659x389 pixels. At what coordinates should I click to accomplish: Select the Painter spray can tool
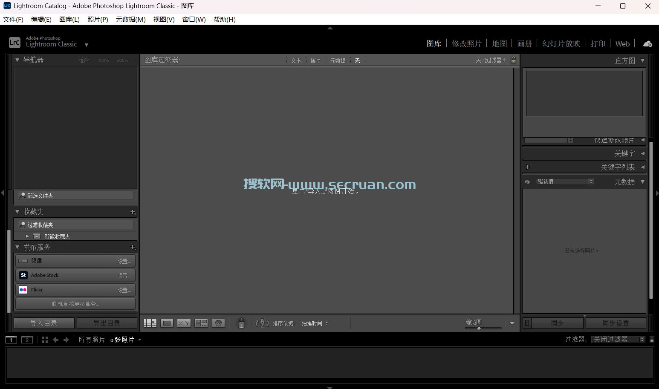(x=241, y=323)
